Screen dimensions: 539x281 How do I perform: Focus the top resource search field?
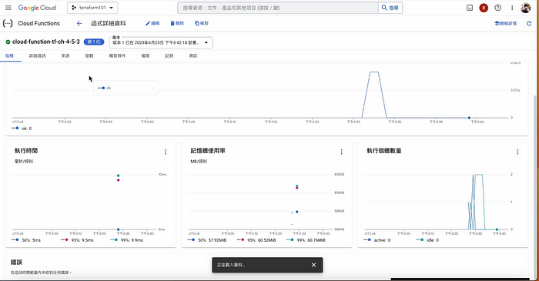click(278, 8)
